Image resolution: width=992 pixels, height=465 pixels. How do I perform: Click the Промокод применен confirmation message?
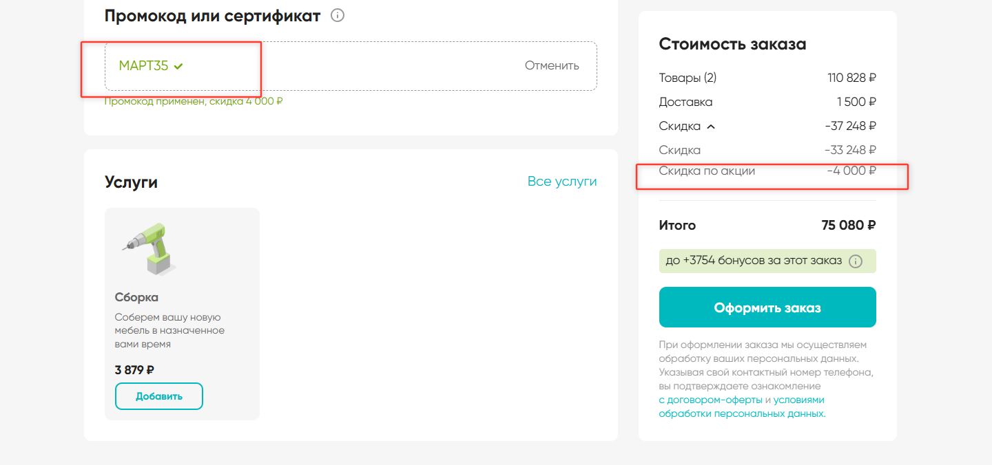(194, 101)
